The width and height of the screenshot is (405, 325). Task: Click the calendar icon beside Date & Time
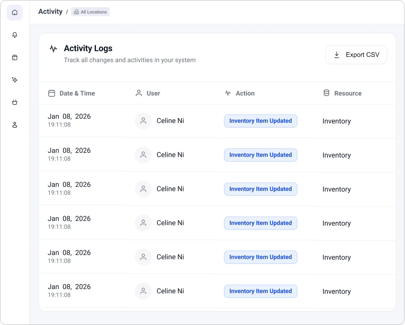click(52, 94)
